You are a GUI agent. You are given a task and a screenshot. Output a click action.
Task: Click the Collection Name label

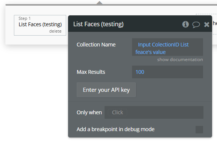[x=96, y=45]
